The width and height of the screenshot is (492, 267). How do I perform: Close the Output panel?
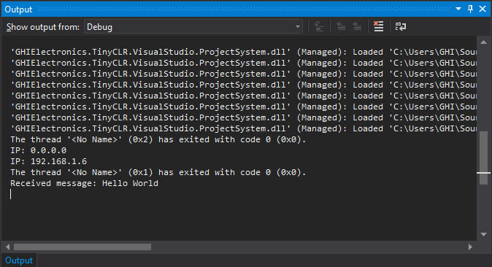pos(483,9)
